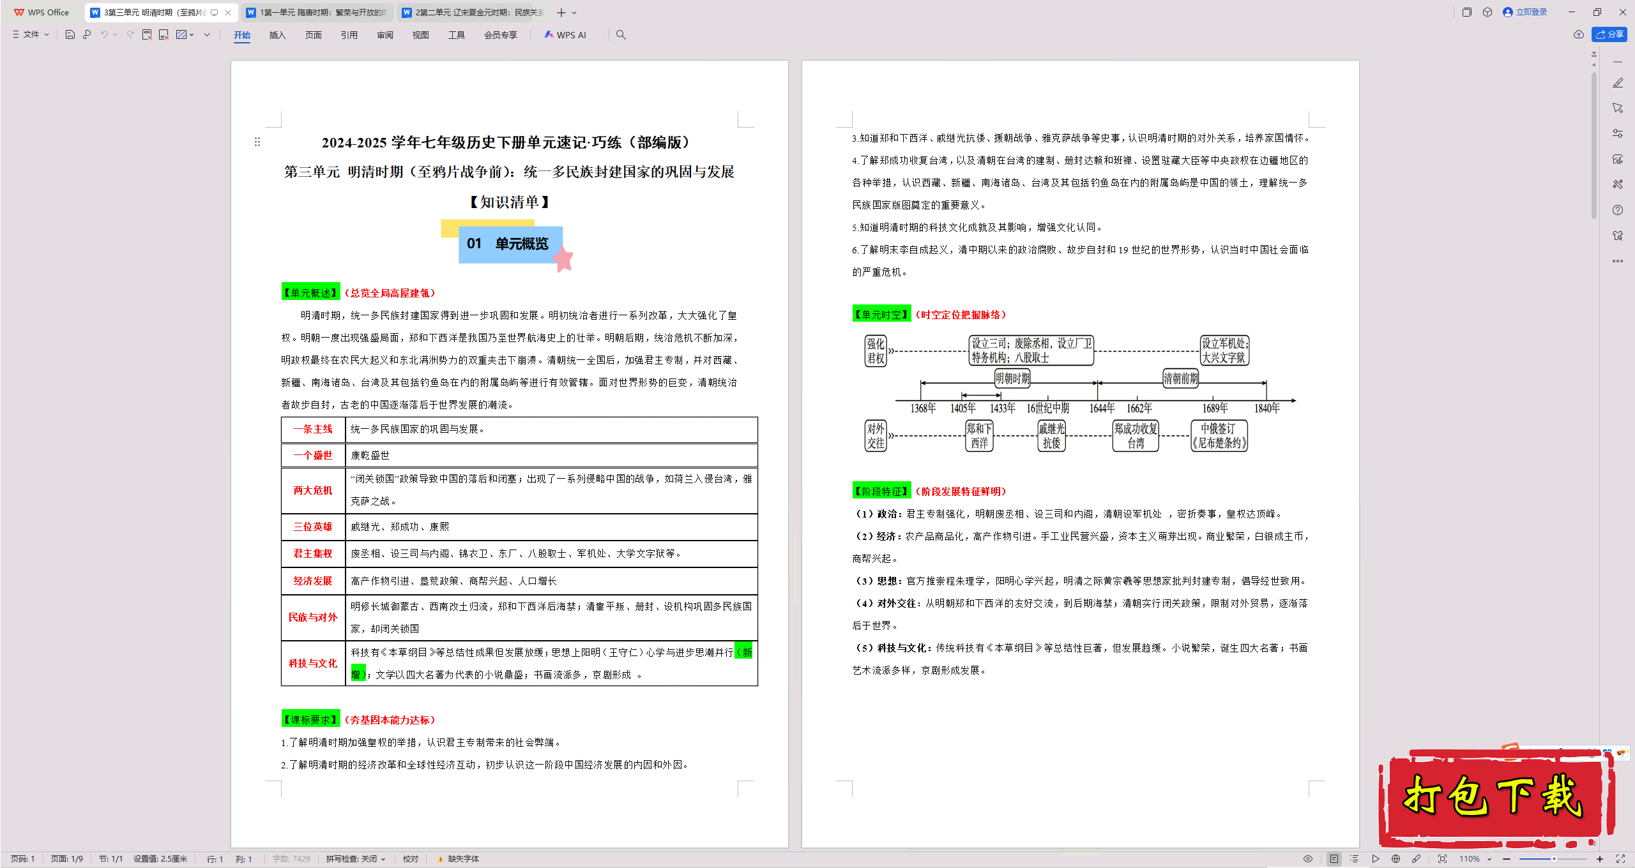The width and height of the screenshot is (1635, 868).
Task: Expand the striped rectangle icon dropdown arrow
Action: 192,34
